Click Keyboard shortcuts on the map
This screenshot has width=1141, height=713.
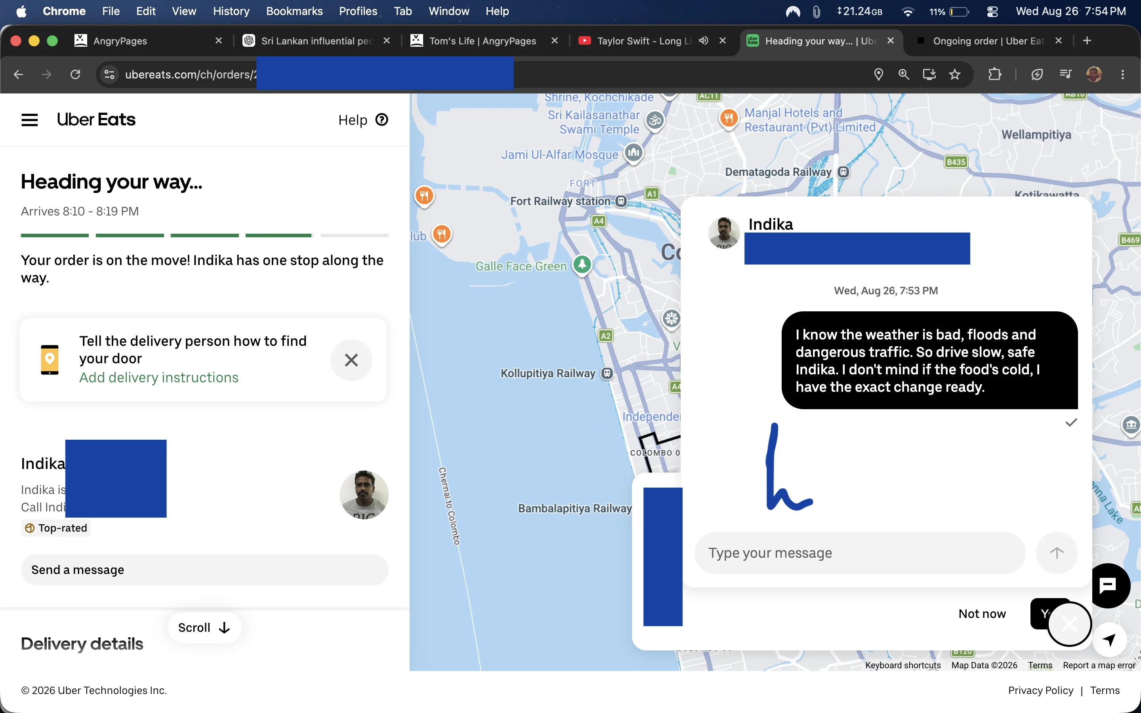(903, 665)
